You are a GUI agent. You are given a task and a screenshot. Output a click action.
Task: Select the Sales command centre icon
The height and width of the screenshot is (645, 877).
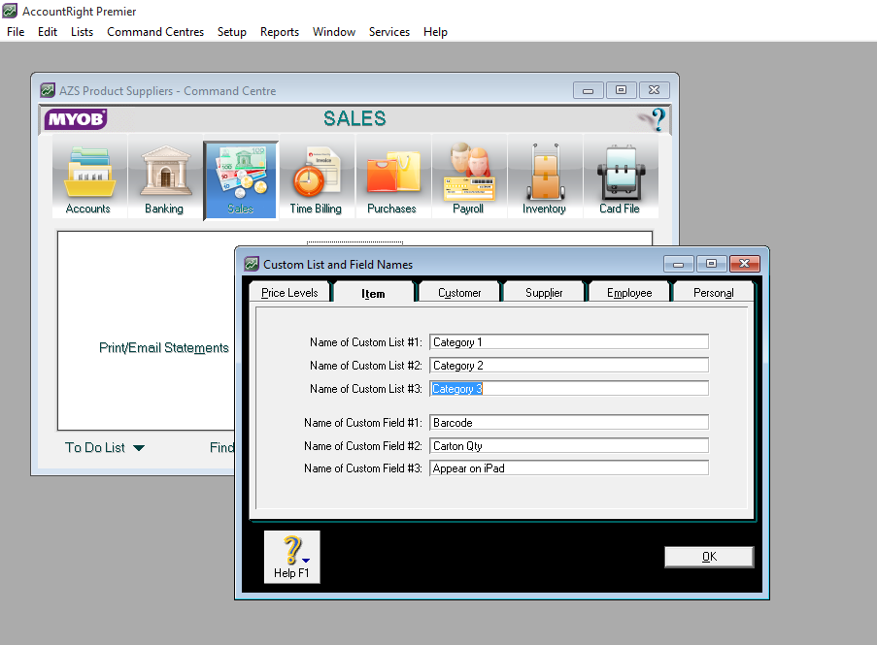coord(241,179)
